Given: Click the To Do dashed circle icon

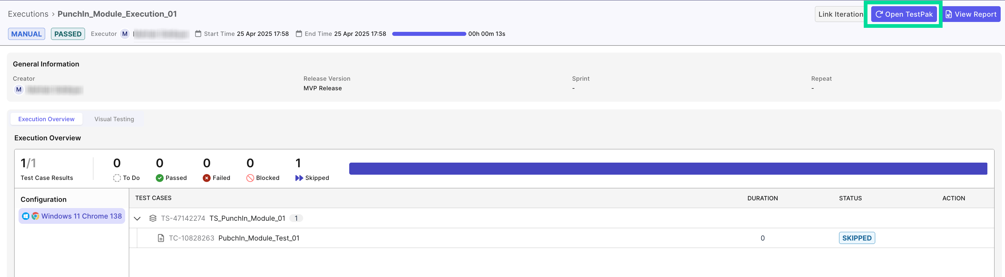Looking at the screenshot, I should coord(117,178).
